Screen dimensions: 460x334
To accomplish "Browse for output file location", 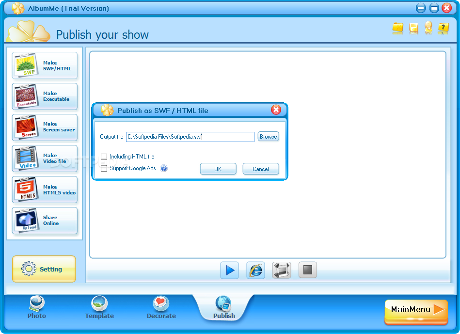I will (268, 137).
